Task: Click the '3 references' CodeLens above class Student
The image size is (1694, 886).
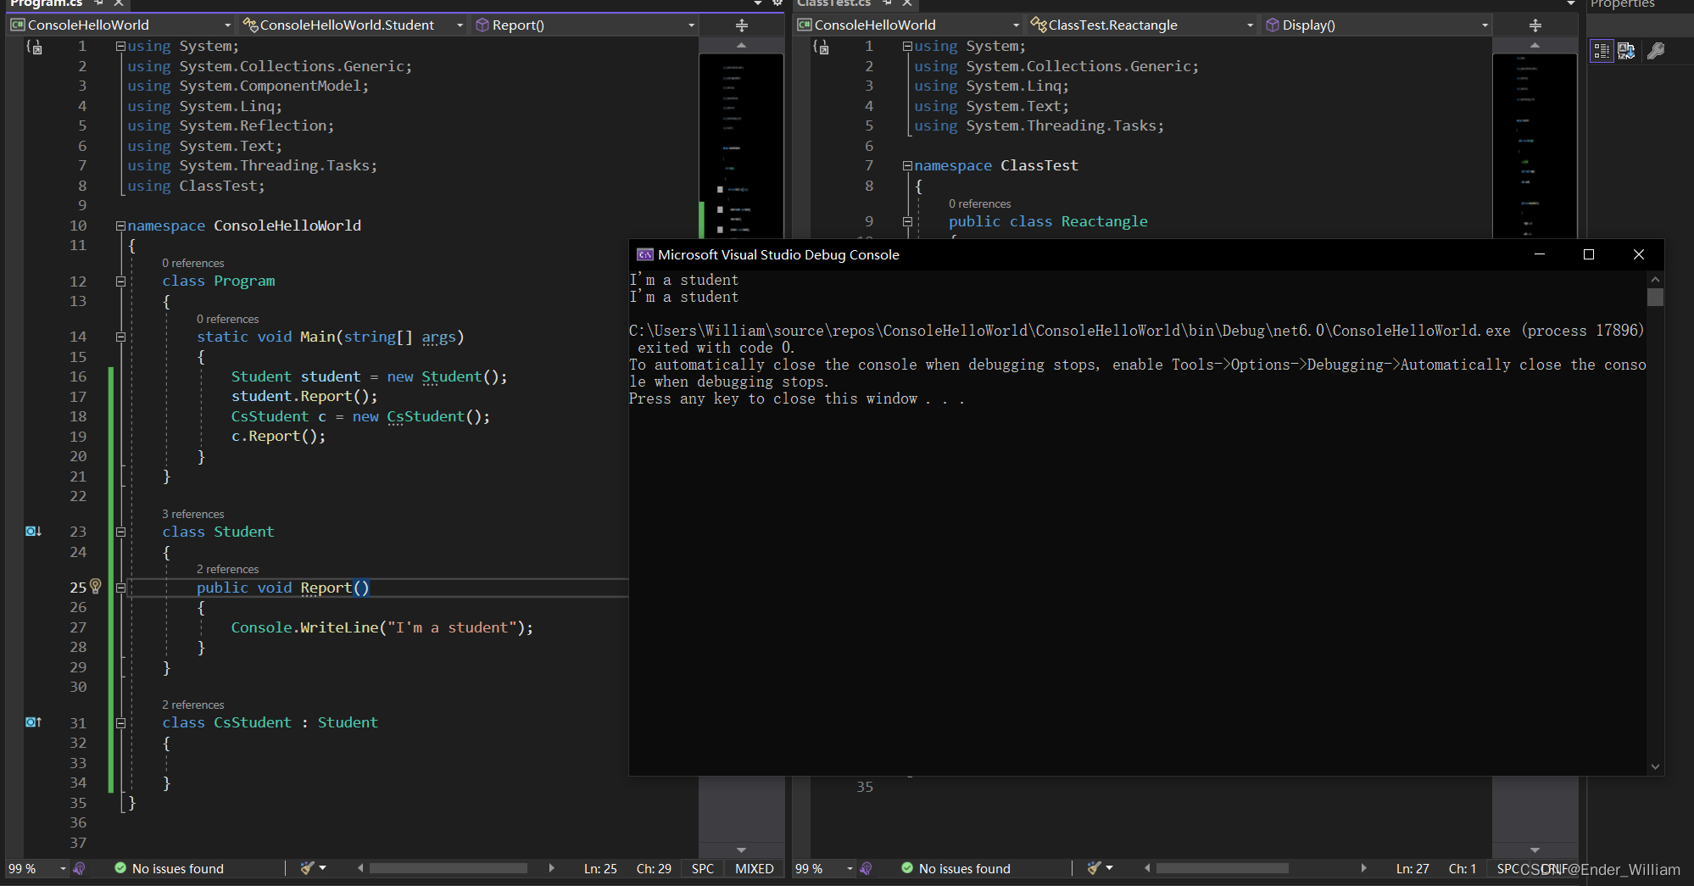Action: click(x=193, y=514)
